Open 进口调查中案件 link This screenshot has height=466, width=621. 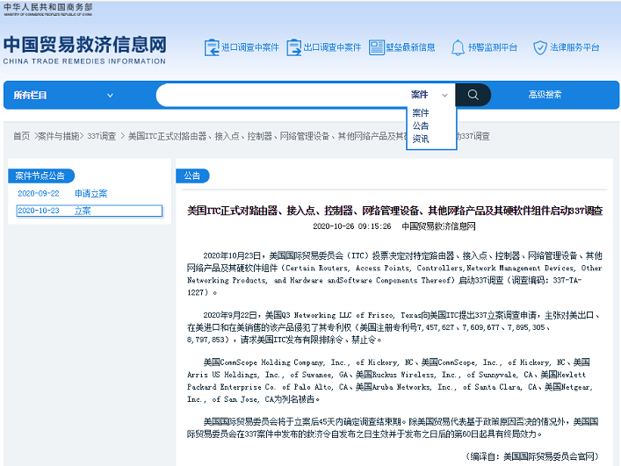pyautogui.click(x=250, y=47)
